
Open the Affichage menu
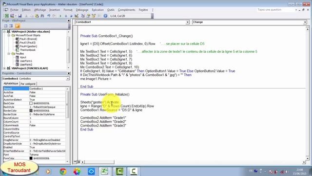pos(40,10)
